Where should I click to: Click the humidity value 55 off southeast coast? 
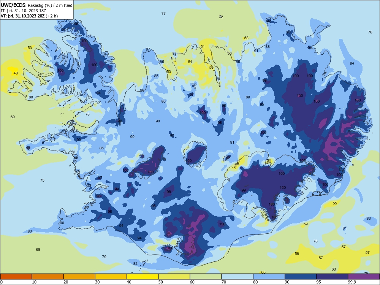tap(335, 203)
